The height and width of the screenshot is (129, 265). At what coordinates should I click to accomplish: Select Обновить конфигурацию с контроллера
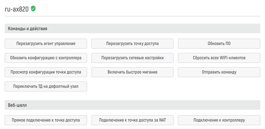tap(46, 58)
